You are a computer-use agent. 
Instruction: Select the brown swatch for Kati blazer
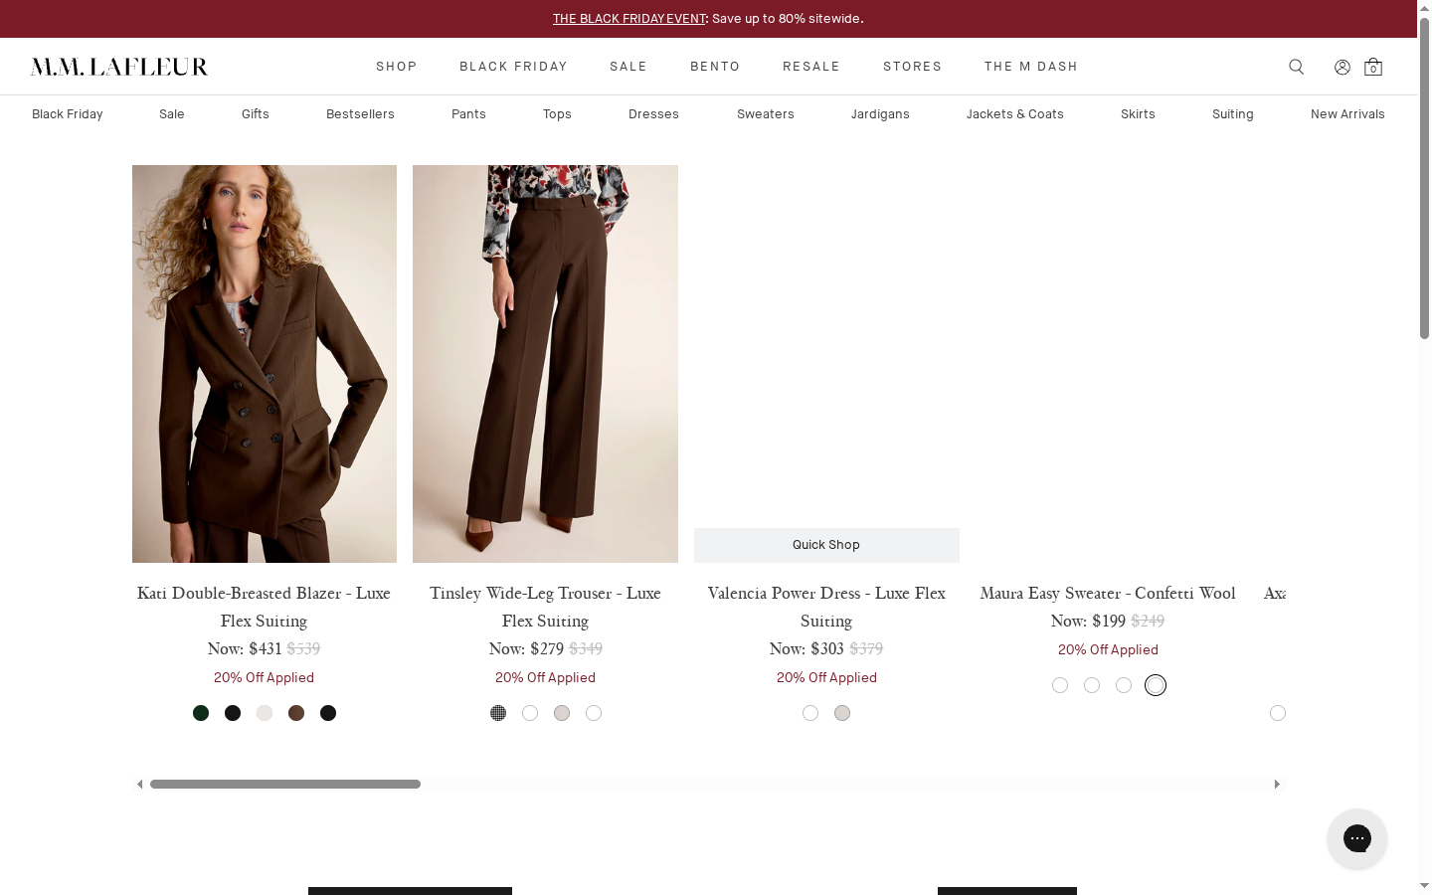tap(296, 713)
